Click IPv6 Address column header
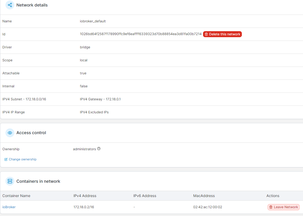 pyautogui.click(x=145, y=196)
